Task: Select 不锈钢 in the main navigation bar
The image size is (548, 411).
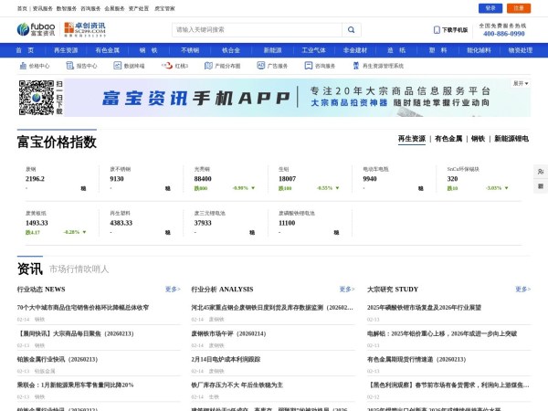Action: pos(190,50)
